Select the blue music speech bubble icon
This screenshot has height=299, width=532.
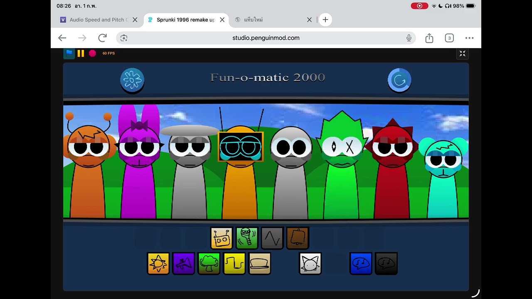point(361,263)
